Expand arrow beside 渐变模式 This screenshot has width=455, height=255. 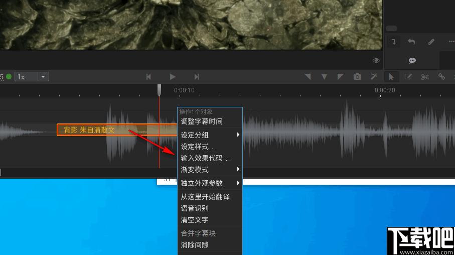(238, 169)
